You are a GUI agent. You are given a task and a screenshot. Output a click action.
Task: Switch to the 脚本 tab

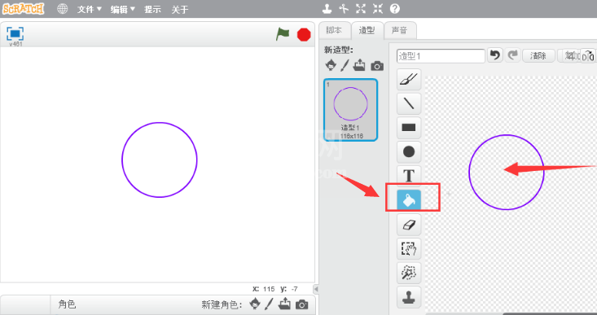click(x=334, y=30)
